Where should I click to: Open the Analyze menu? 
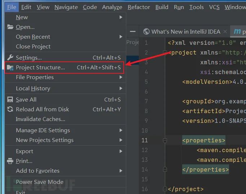tap(112, 7)
